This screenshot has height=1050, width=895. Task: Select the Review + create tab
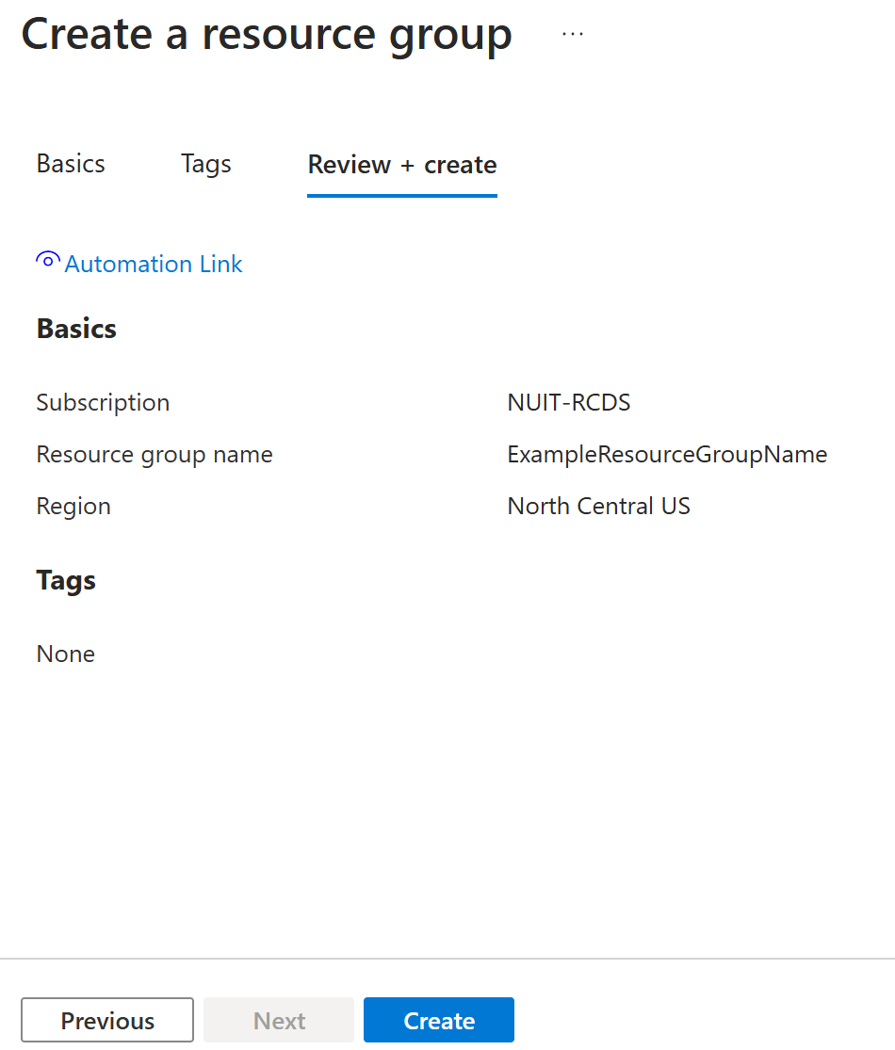pos(402,165)
